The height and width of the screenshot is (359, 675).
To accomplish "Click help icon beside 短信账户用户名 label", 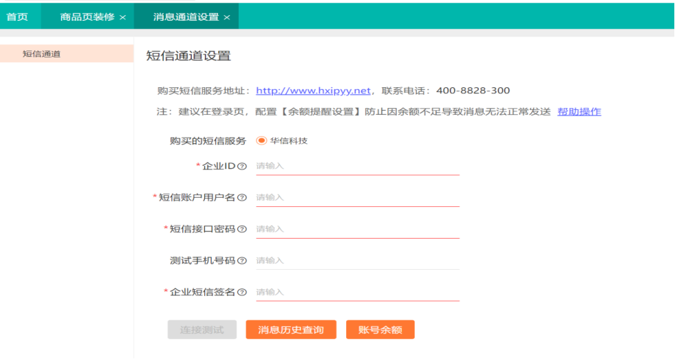I will tap(242, 198).
